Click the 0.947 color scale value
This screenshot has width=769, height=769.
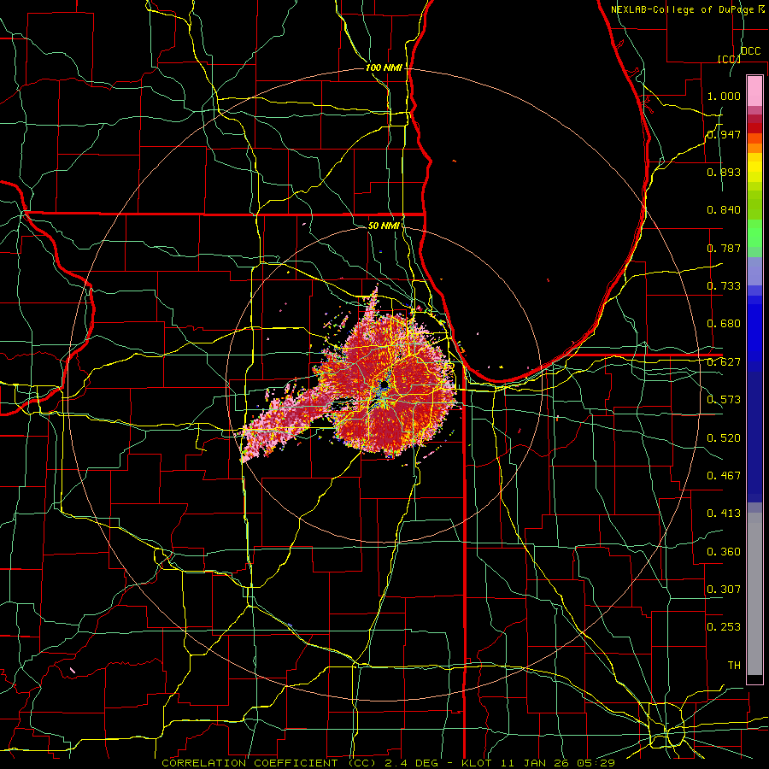coord(724,134)
